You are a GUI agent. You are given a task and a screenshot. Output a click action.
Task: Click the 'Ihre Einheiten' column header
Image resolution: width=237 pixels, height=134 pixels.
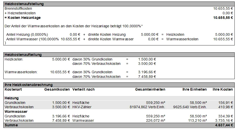click(x=194, y=89)
